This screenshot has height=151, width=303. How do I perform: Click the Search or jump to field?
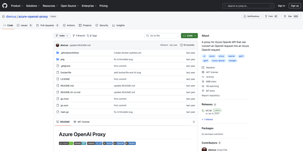coord(248,6)
